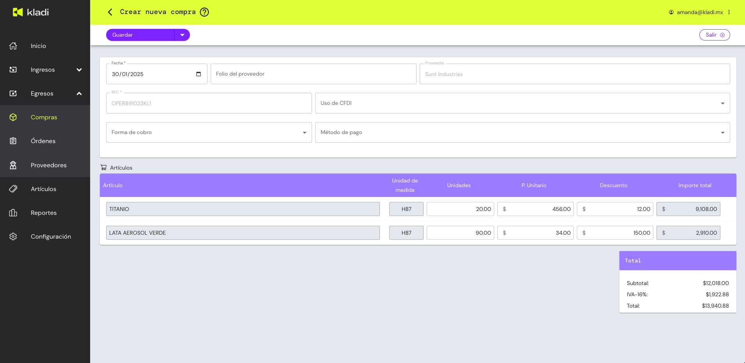
Task: Click the LATA AEROSOL VERDE article field
Action: [x=243, y=233]
